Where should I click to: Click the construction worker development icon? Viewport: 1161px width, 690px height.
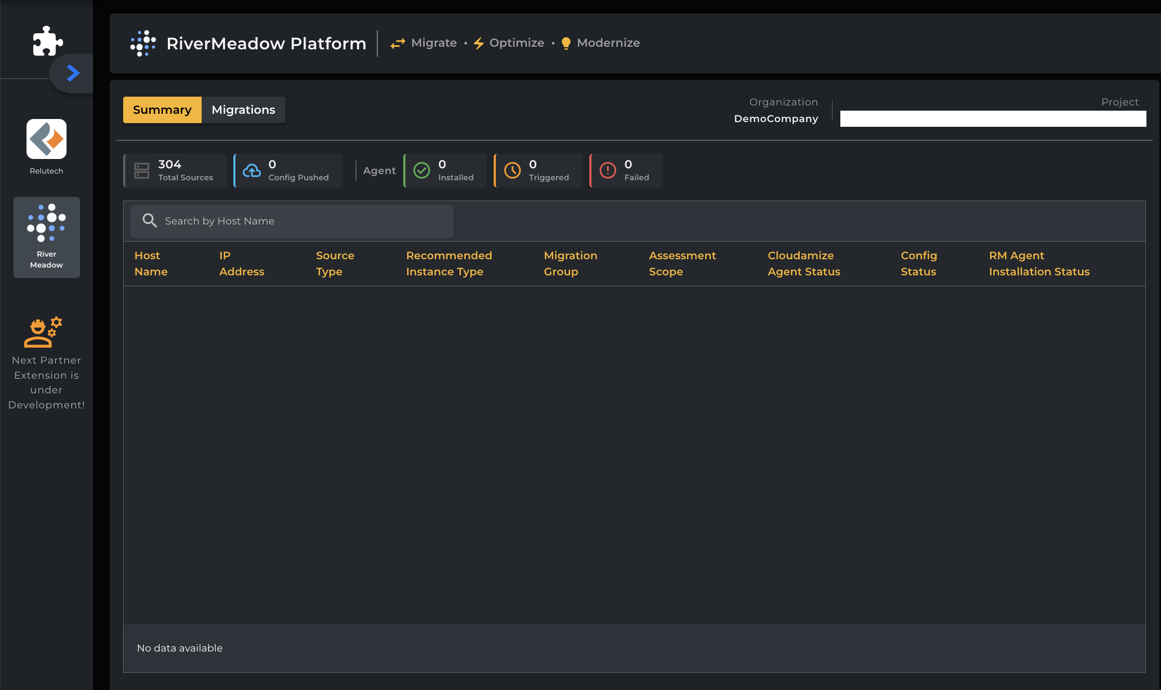click(43, 332)
